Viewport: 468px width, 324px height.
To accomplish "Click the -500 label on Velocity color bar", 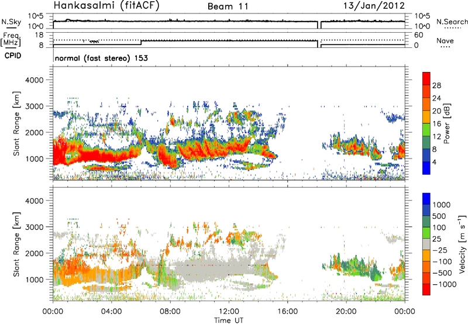I will 442,273.
